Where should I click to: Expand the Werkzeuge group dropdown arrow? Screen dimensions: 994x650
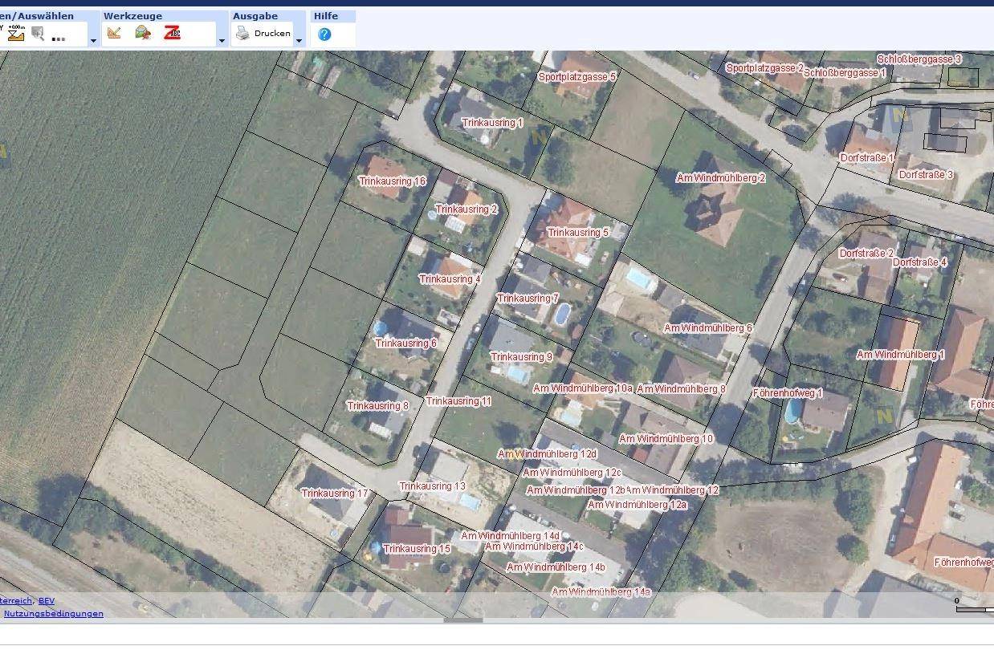click(x=222, y=40)
